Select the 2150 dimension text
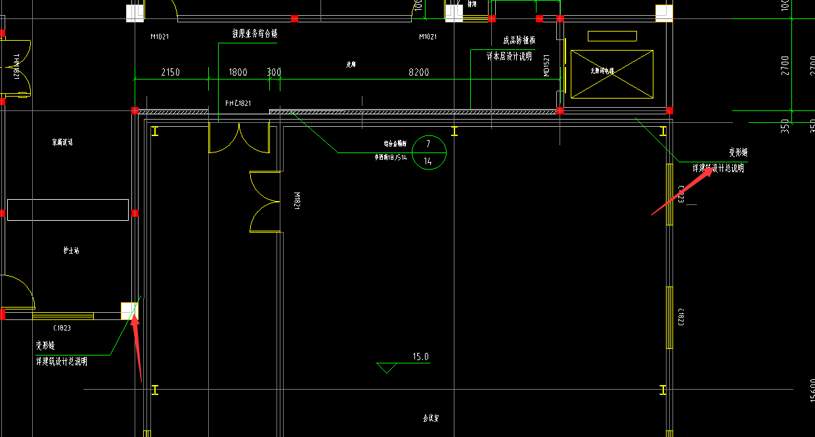815x437 pixels. (x=170, y=72)
